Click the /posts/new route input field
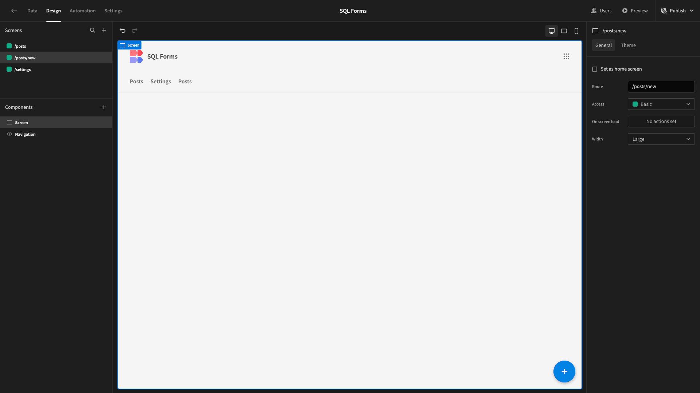Viewport: 700px width, 393px height. 661,86
